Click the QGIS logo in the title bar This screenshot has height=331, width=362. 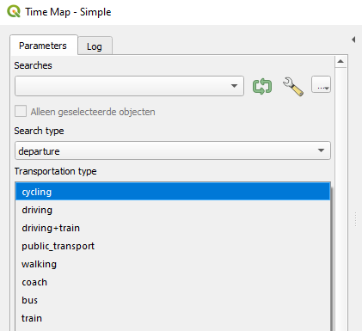click(x=14, y=12)
